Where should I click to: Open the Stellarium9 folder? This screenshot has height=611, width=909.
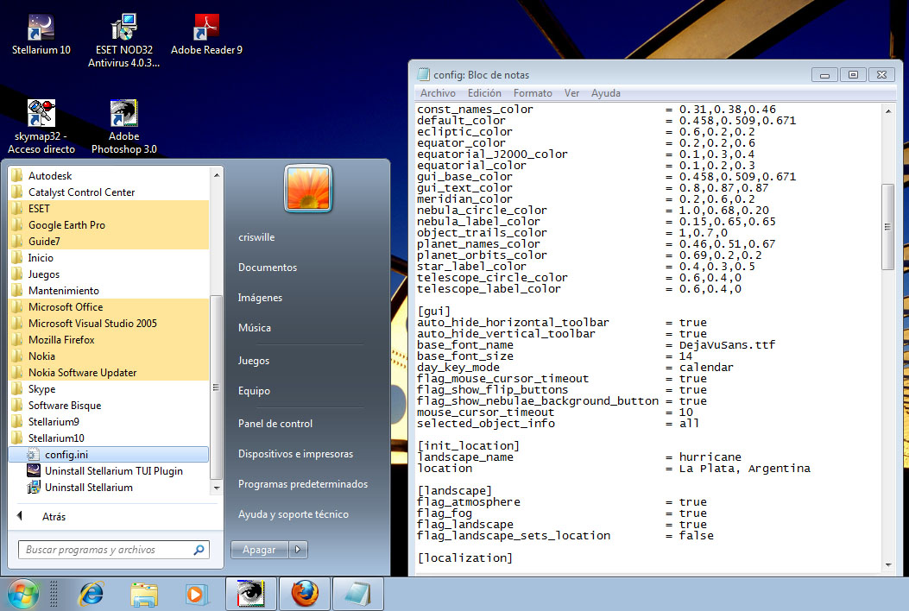(109, 422)
